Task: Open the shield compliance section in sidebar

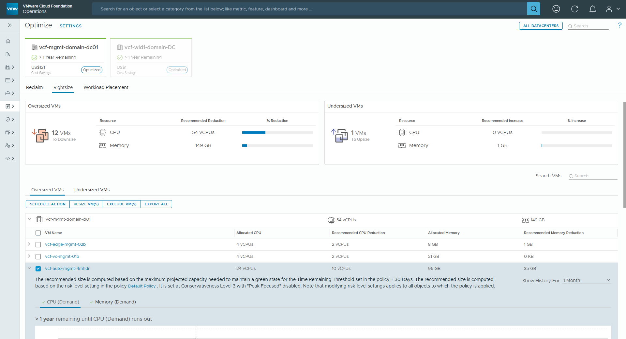Action: point(8,119)
